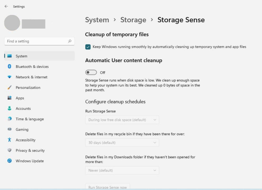Turn on Automatic User content cleanup toggle

click(91, 72)
